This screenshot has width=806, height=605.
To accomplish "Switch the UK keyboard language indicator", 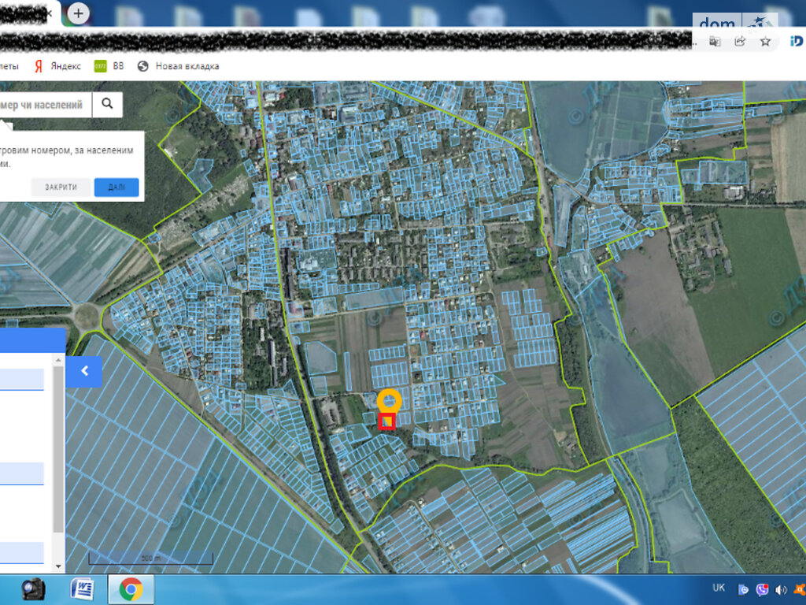I will click(x=719, y=588).
